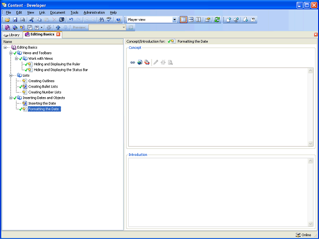Click the Find binoculars icon
319x239 pixels.
102,20
